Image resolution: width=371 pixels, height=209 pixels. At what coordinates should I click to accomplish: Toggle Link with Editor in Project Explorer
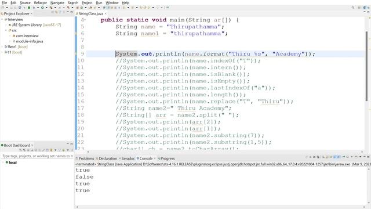pyautogui.click(x=56, y=12)
